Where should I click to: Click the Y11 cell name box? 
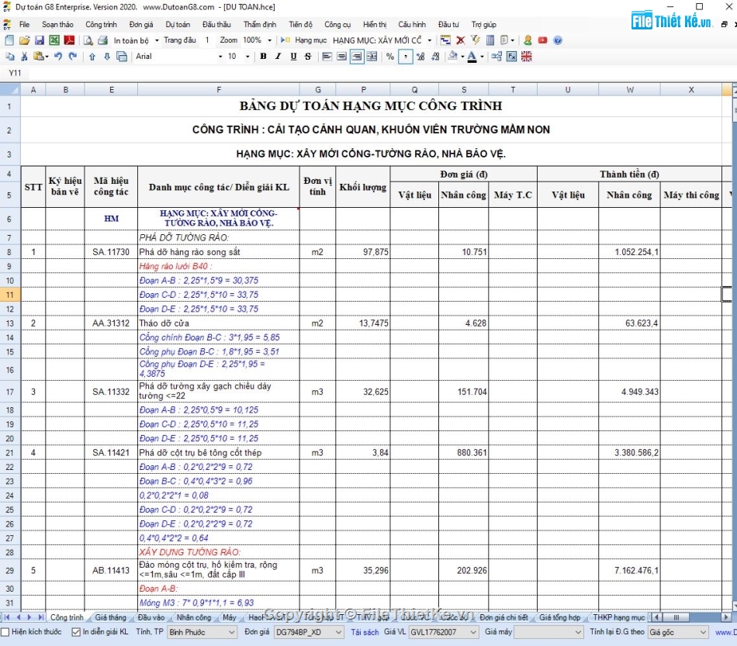pos(15,73)
